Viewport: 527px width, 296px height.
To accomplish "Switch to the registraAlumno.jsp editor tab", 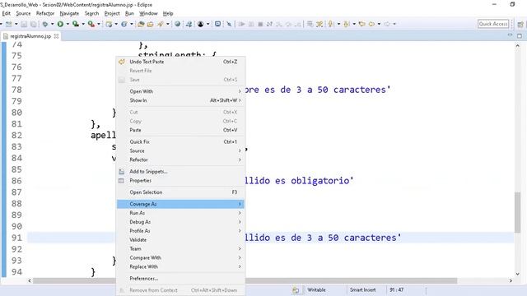I will 30,36.
